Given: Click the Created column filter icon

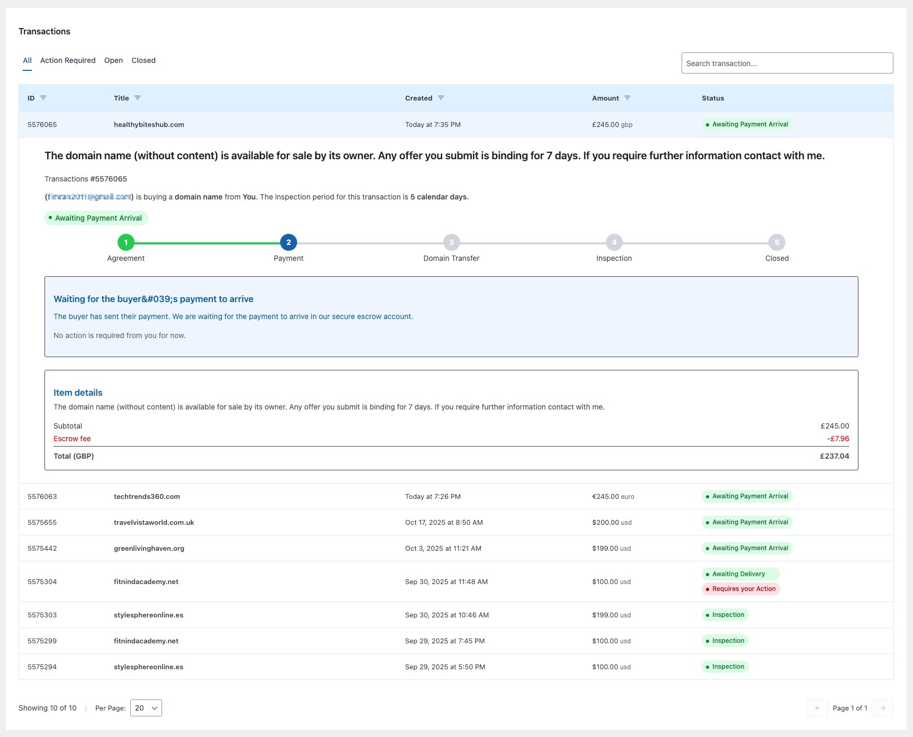Looking at the screenshot, I should pyautogui.click(x=441, y=98).
